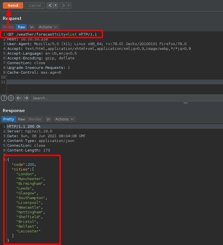Toggle \n non-printable characters in Request
This screenshot has width=223, height=245.
click(x=32, y=27)
